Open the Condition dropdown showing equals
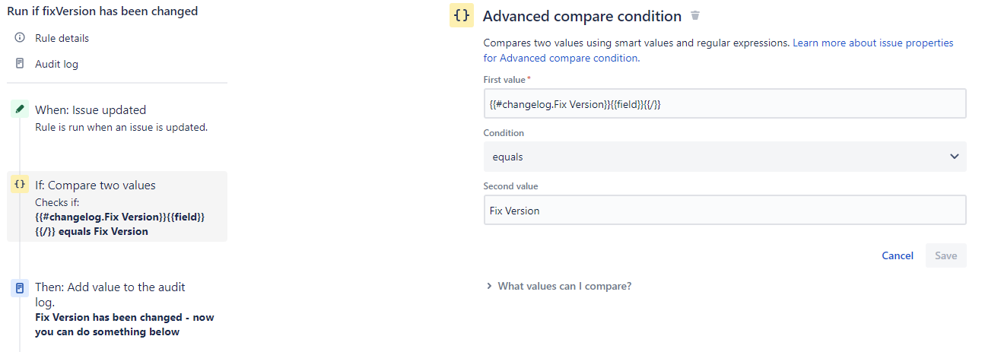 pos(724,157)
